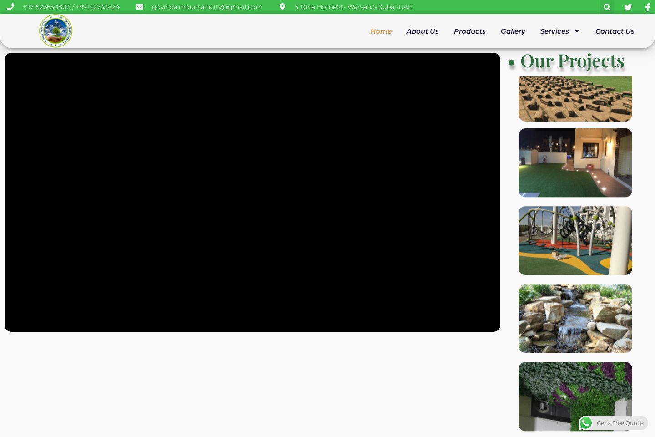The image size is (655, 437).
Task: Open the Gallery menu item
Action: click(513, 31)
